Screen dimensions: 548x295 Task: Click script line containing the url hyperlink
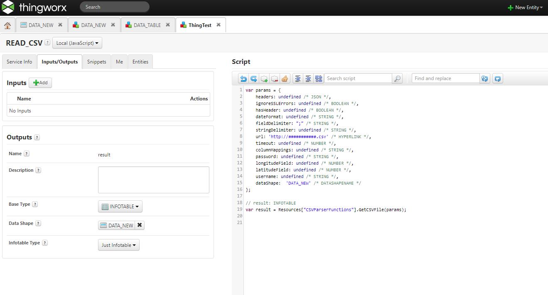point(313,137)
